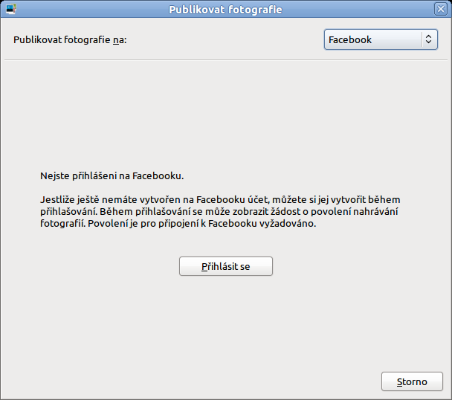This screenshot has height=400, width=452.
Task: Click the Přihlásit se button
Action: [226, 266]
